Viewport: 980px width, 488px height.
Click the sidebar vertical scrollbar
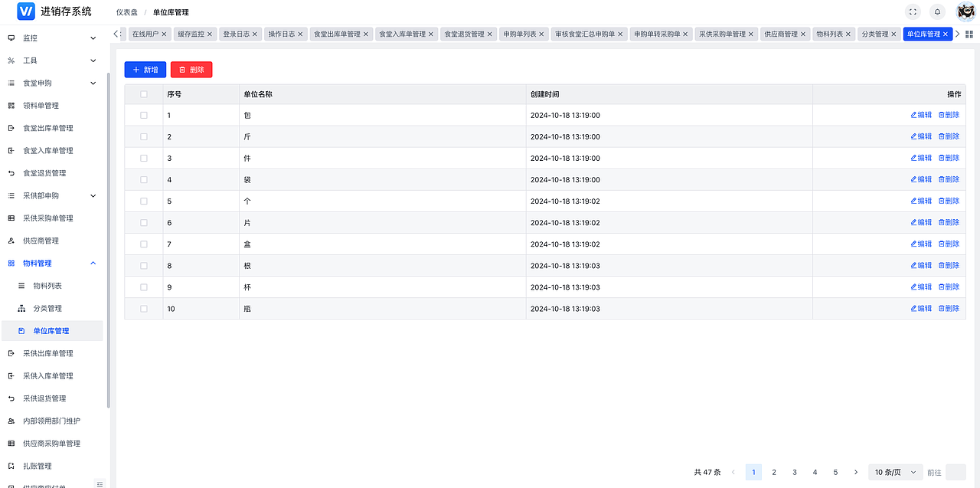(x=108, y=240)
